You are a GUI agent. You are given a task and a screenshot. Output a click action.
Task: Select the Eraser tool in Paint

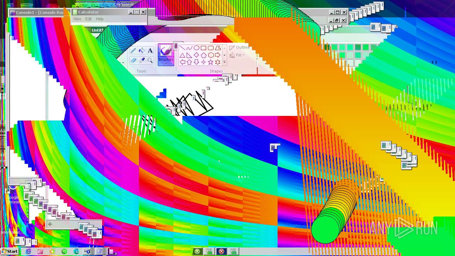click(133, 60)
